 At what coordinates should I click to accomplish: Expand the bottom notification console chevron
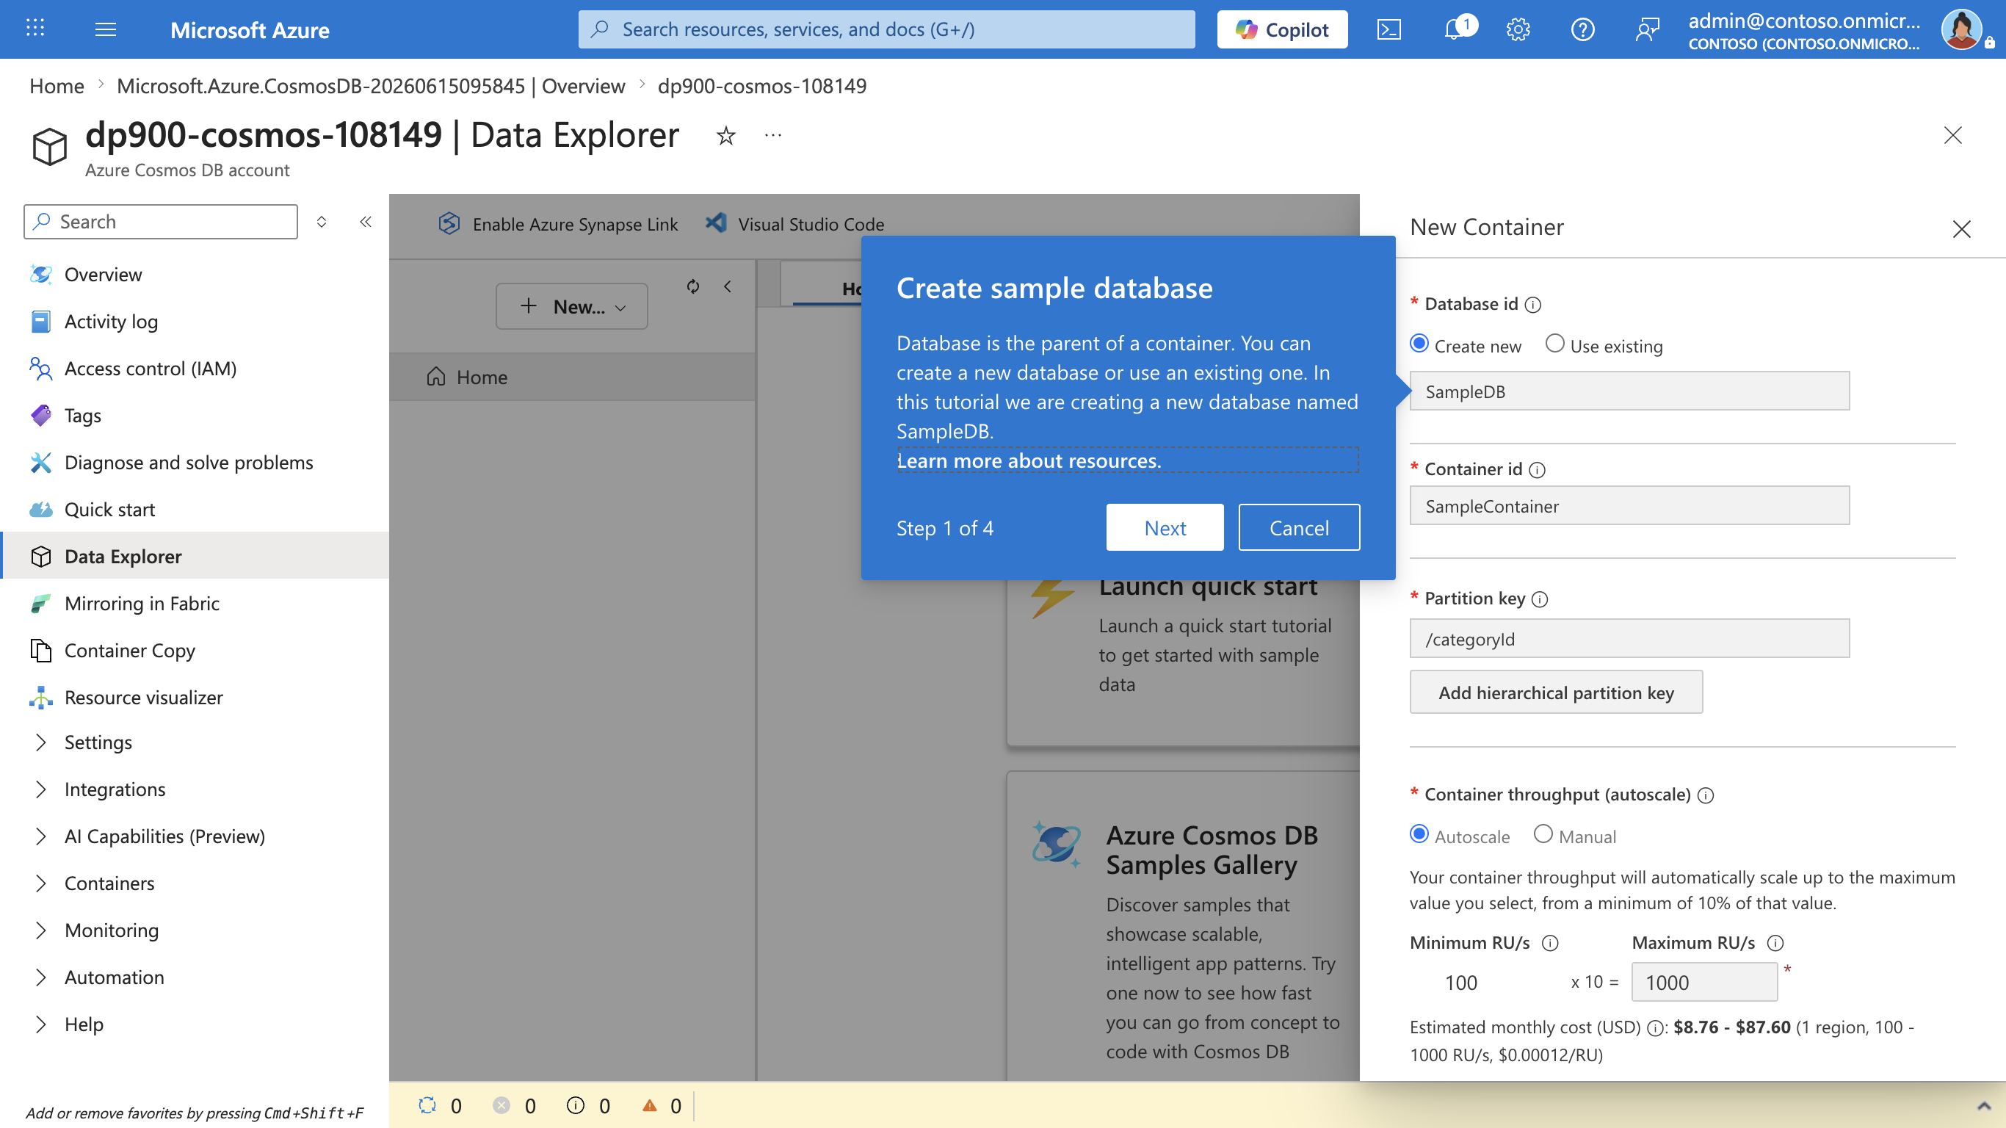[x=1983, y=1106]
